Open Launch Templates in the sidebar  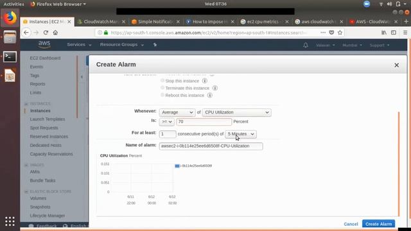click(48, 119)
